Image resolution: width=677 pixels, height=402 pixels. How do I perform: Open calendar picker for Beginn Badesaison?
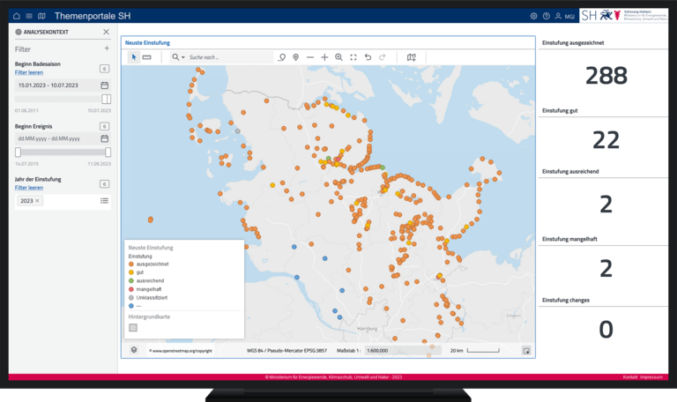[x=105, y=85]
